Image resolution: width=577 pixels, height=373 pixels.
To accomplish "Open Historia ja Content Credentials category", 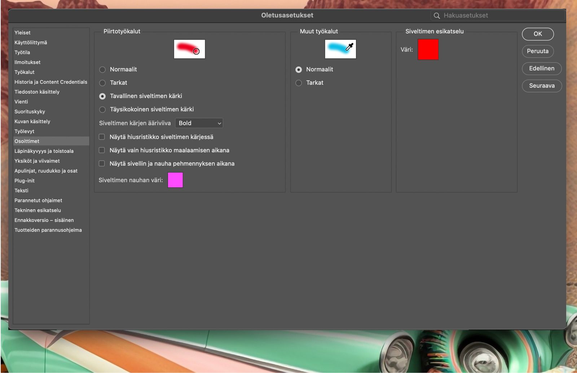I will pos(51,82).
